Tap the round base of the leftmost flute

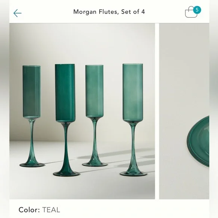32,165
